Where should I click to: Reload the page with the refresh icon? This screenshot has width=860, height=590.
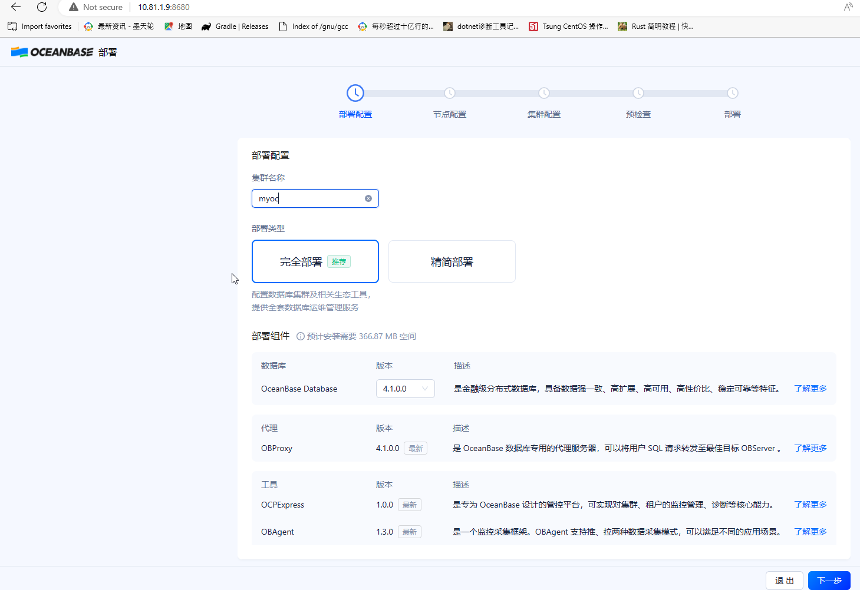click(42, 7)
